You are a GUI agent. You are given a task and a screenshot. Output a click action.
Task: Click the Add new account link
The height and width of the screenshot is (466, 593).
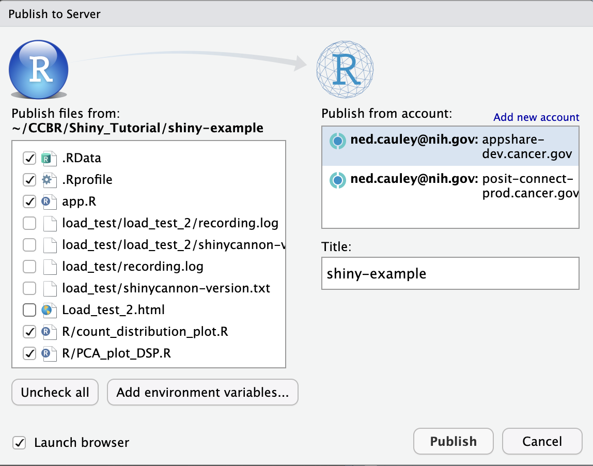[536, 117]
